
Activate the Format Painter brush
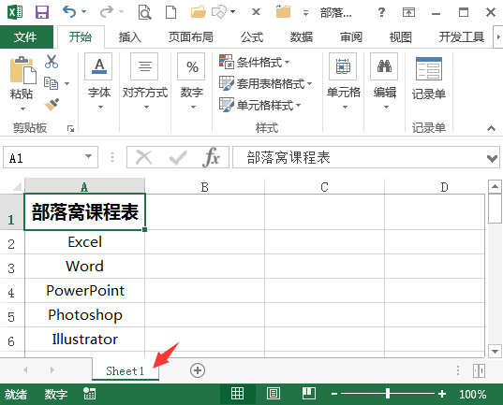[x=52, y=105]
